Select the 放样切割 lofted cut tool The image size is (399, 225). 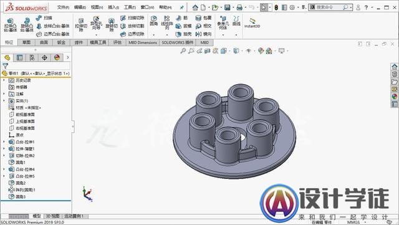(132, 26)
